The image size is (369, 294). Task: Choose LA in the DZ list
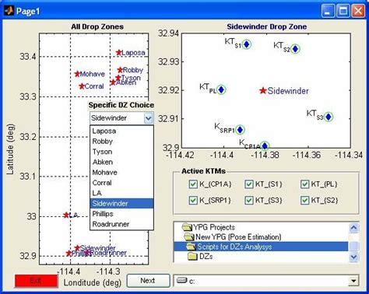121,193
